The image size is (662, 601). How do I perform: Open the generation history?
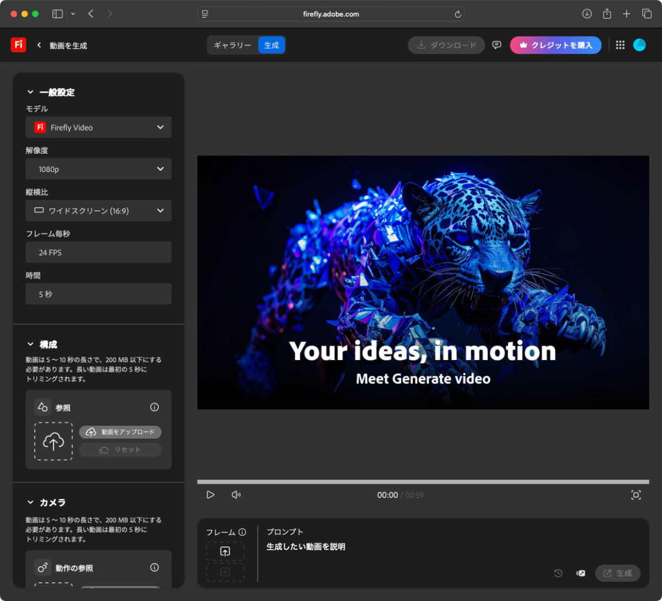pyautogui.click(x=558, y=573)
